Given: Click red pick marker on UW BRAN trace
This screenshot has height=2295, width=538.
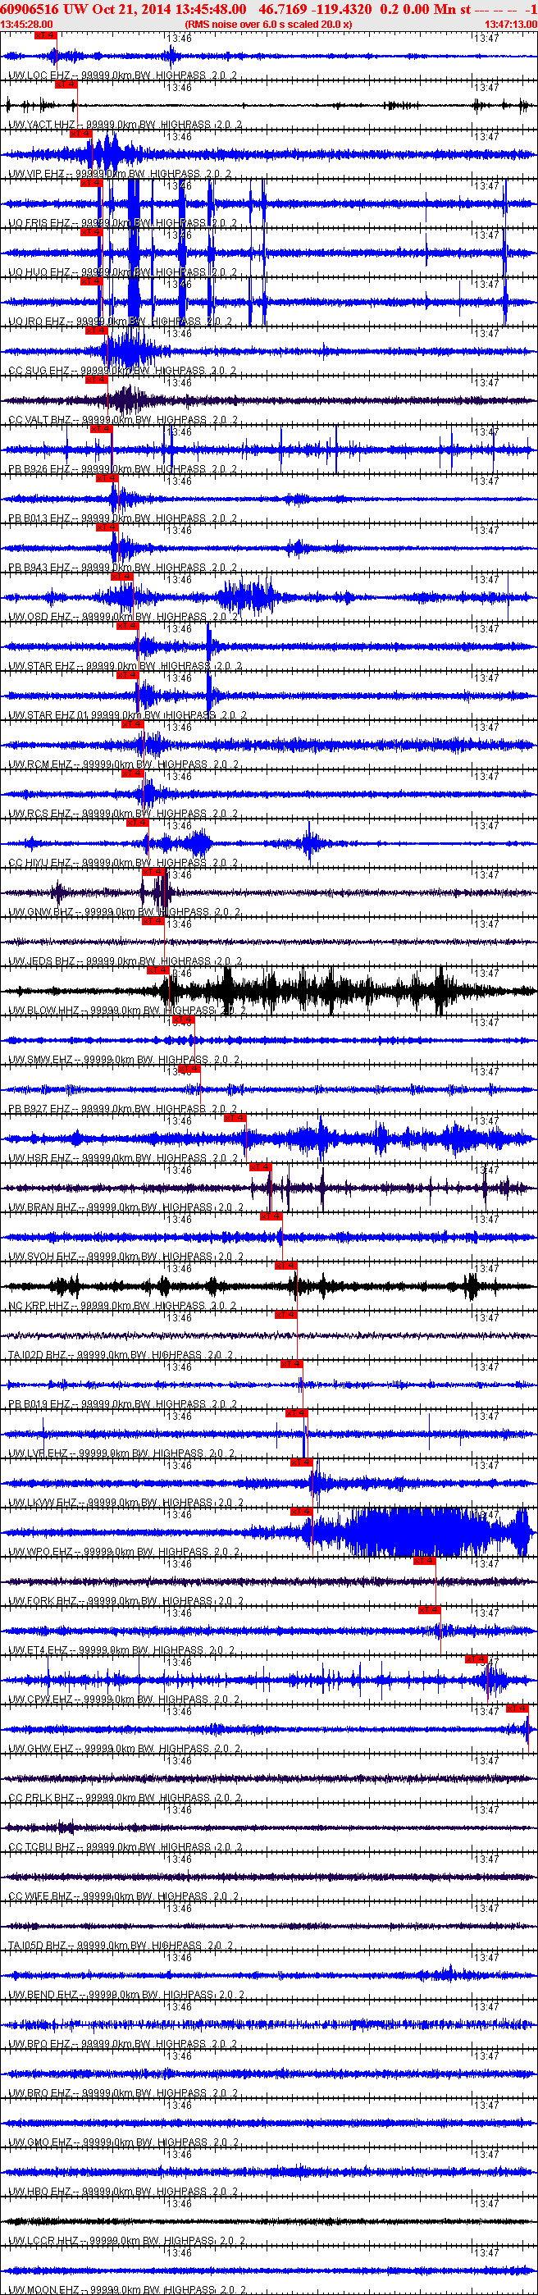Looking at the screenshot, I should (259, 1167).
